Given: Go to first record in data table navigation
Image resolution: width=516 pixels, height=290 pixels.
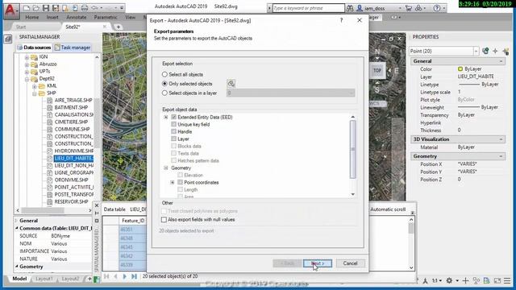Looking at the screenshot, I should [106, 276].
